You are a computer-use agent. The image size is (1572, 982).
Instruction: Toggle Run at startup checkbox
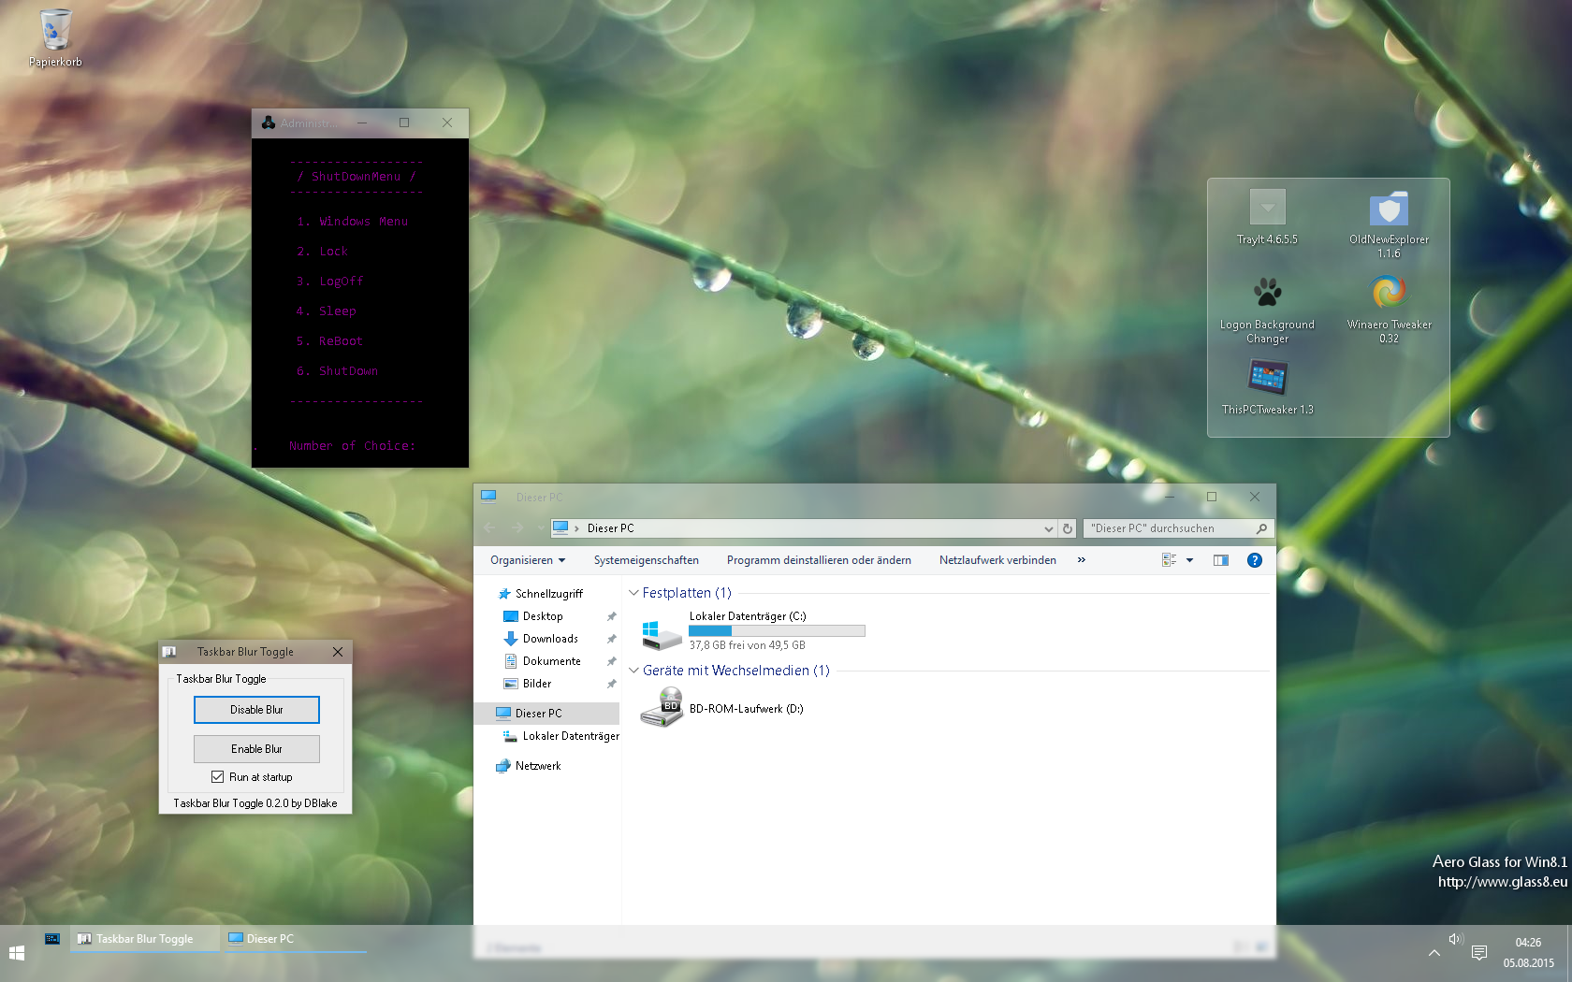click(217, 777)
